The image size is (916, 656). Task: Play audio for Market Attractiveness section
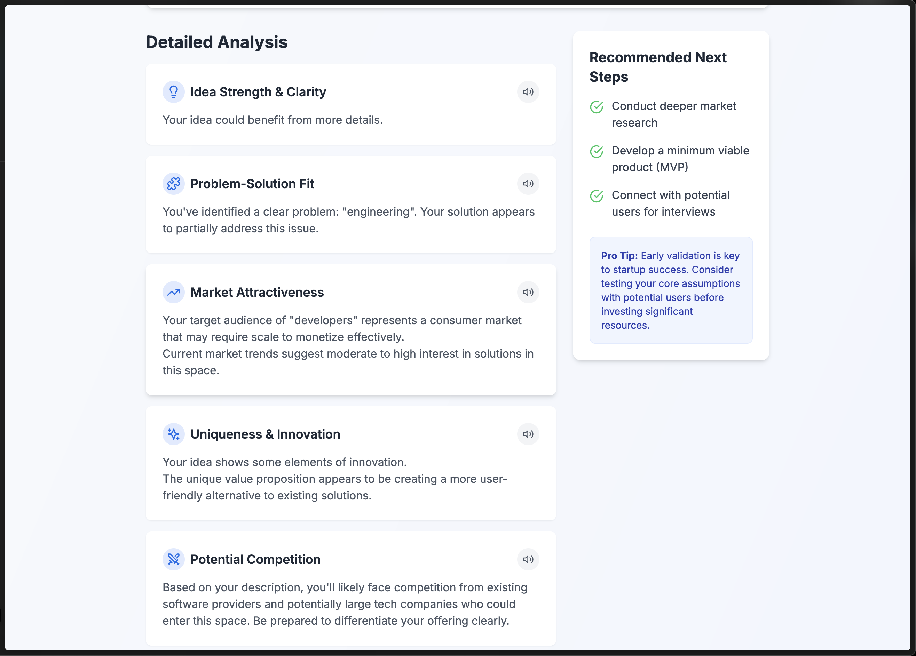coord(528,292)
